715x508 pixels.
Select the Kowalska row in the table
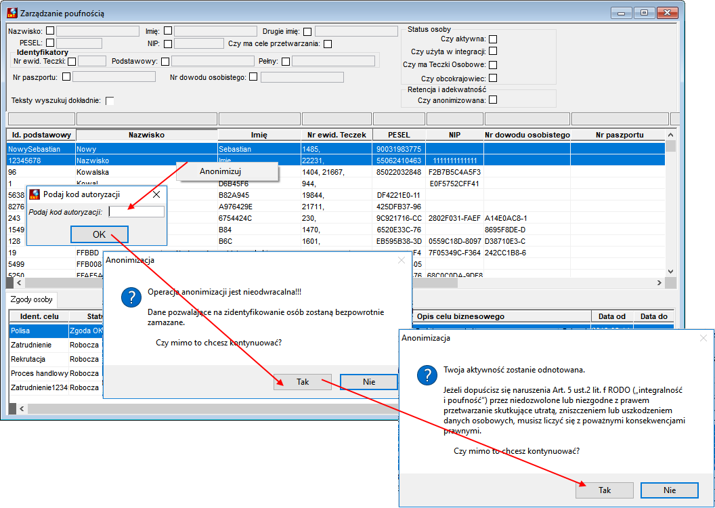[x=336, y=172]
